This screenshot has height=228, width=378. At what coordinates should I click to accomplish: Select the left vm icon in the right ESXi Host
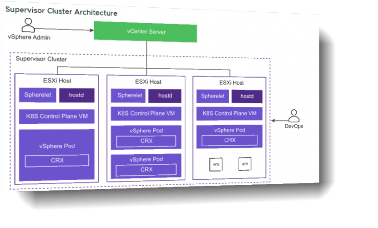215,164
